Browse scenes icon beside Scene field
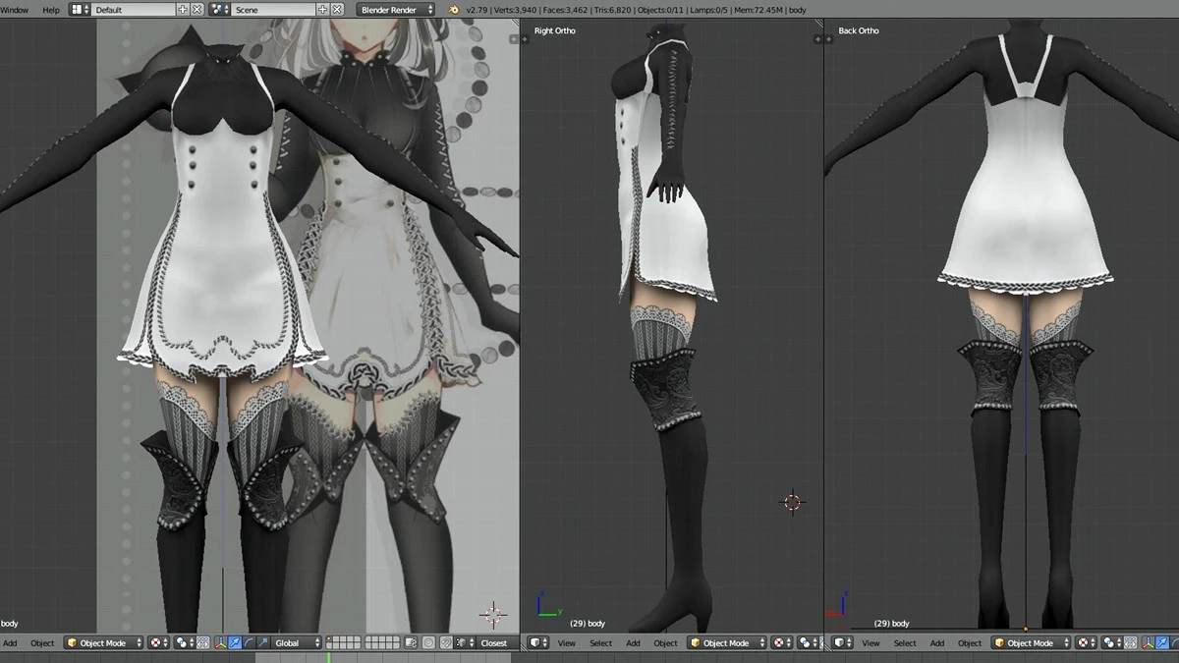The width and height of the screenshot is (1179, 663). click(220, 10)
